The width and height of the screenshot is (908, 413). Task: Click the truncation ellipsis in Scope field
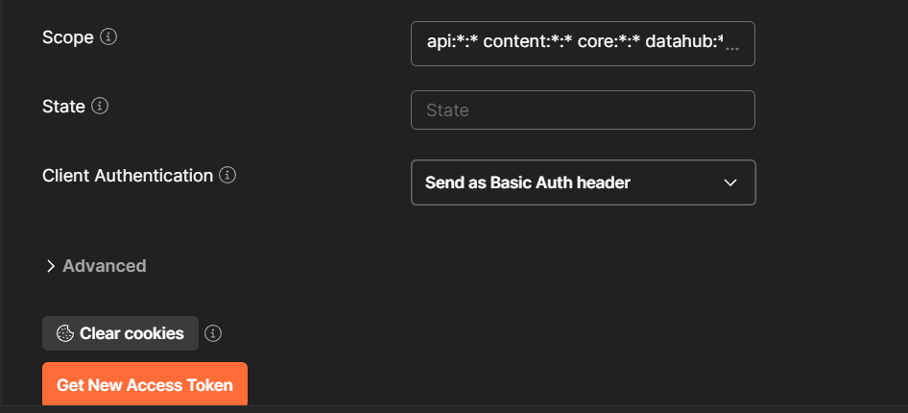click(x=731, y=46)
